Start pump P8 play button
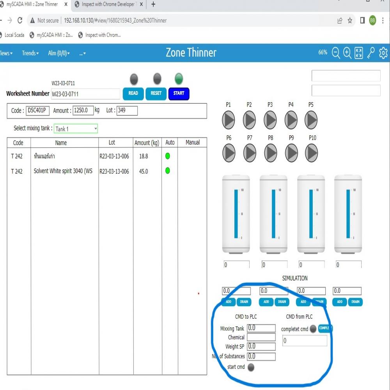The image size is (390, 390). pyautogui.click(x=270, y=152)
